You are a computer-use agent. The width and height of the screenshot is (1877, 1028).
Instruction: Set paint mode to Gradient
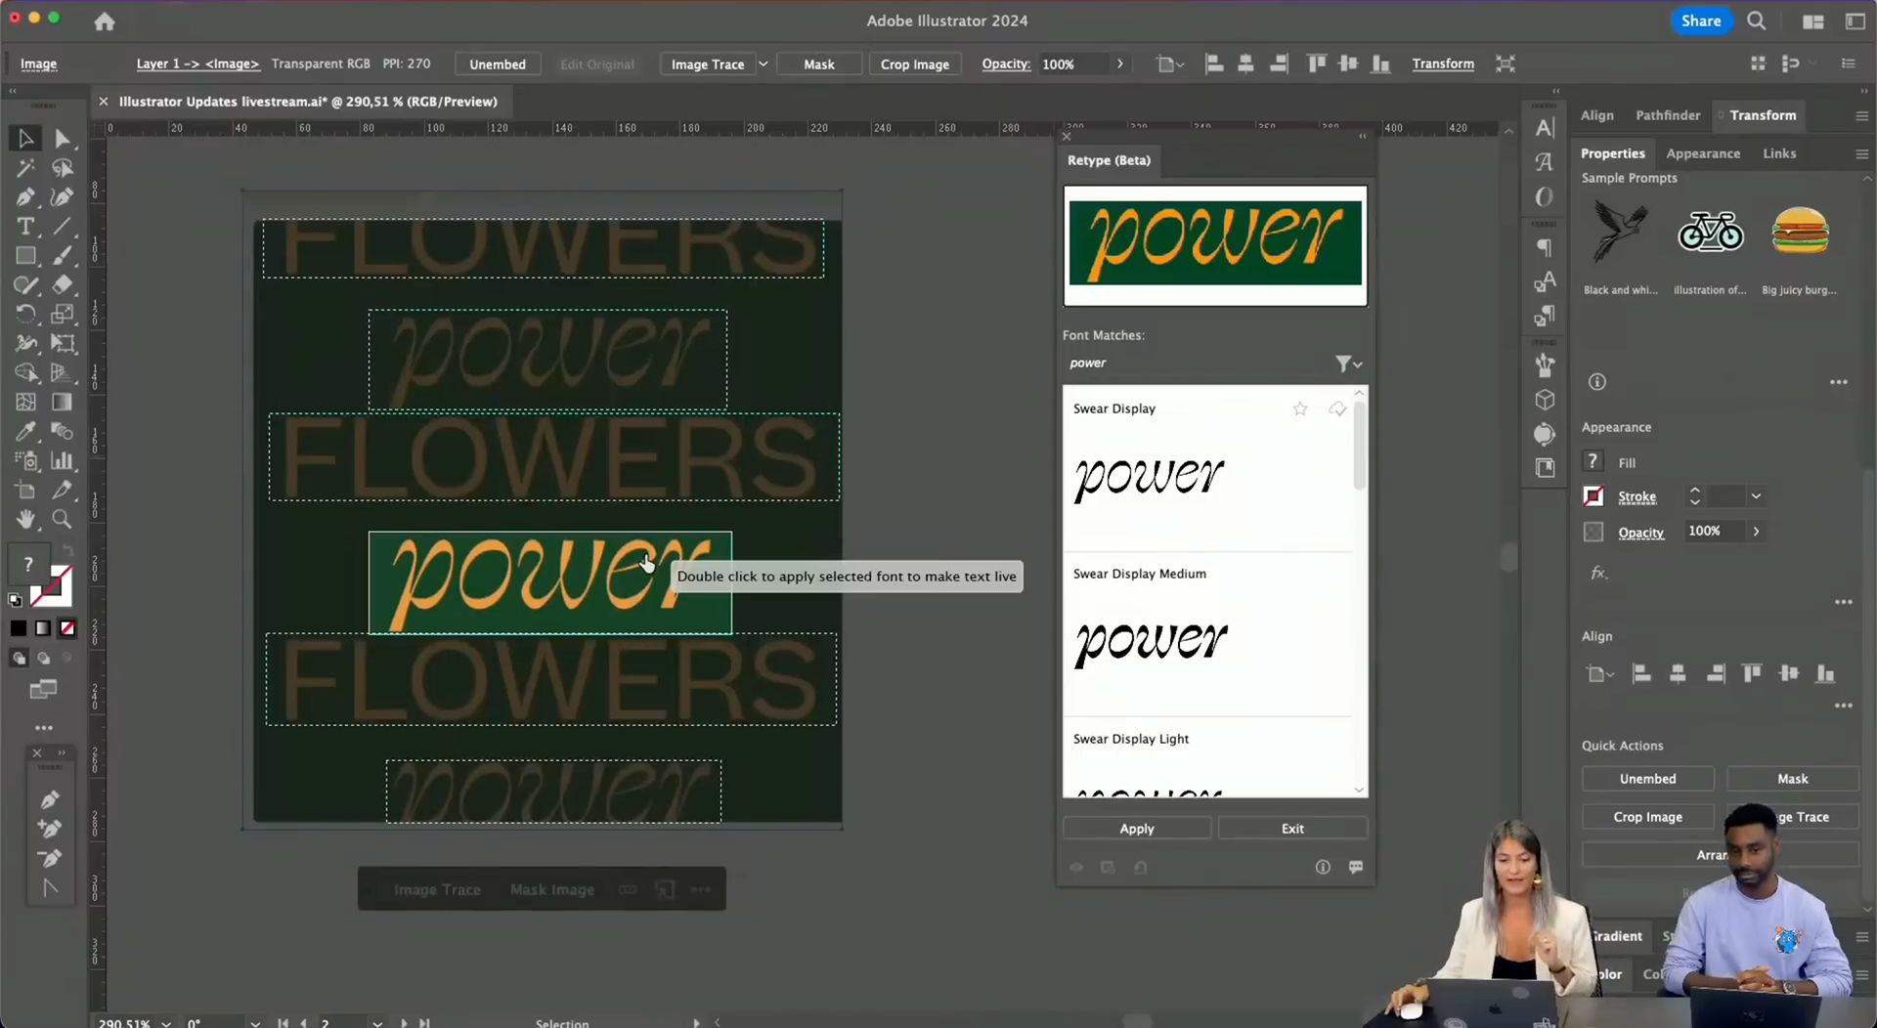[x=43, y=628]
